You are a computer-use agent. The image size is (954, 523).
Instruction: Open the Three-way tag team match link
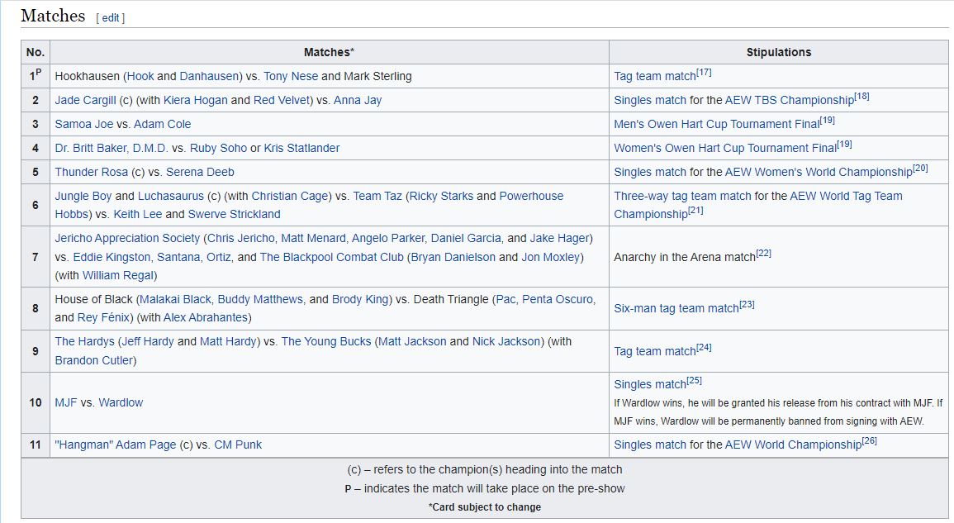click(682, 196)
